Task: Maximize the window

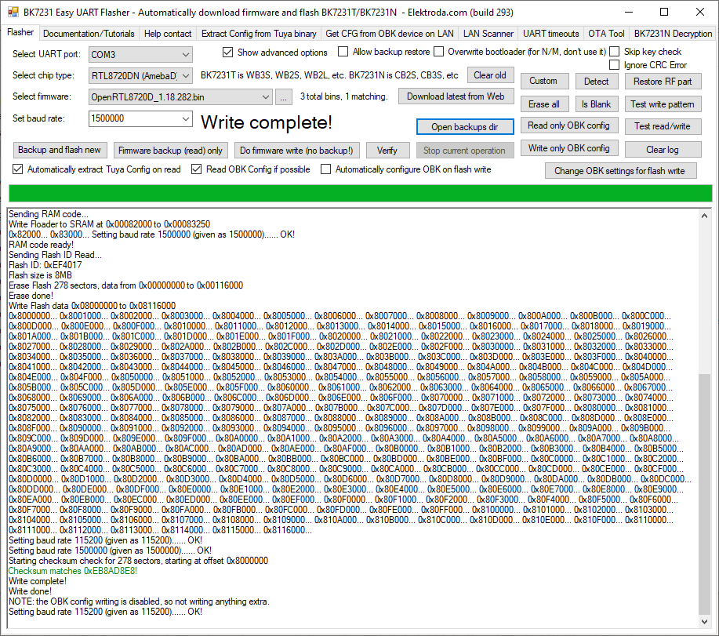Action: click(x=664, y=13)
